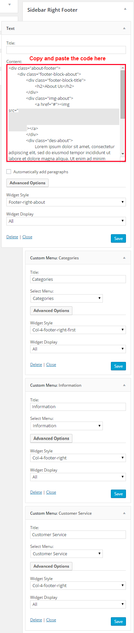Image resolution: width=134 pixels, height=633 pixels.
Task: Collapse the Custom Menu Information widget arrow
Action: (x=124, y=385)
